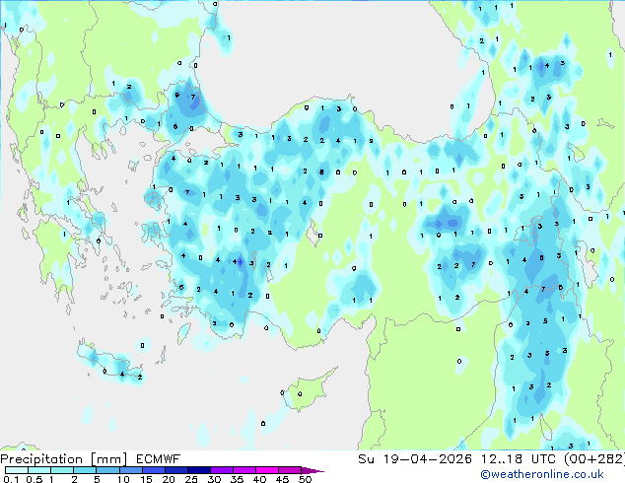This screenshot has height=483, width=625.
Task: Click the ECMWF model label
Action: (159, 459)
